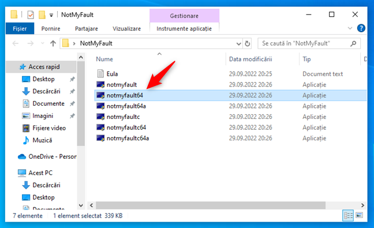Open the Instrumente aplicație tab
Screen dimensions: 374x228
[x=184, y=29]
